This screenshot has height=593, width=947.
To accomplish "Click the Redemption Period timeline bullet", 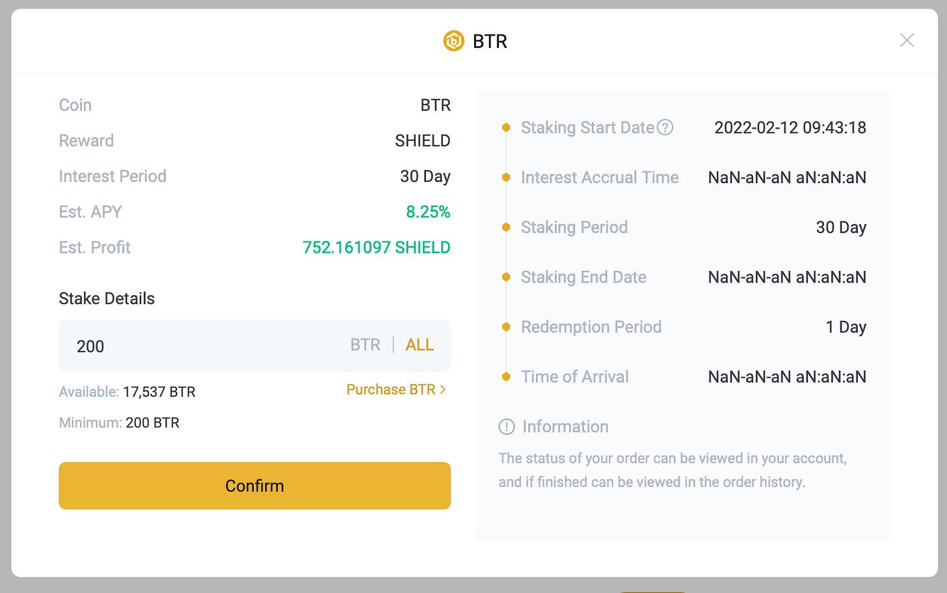I will click(506, 327).
